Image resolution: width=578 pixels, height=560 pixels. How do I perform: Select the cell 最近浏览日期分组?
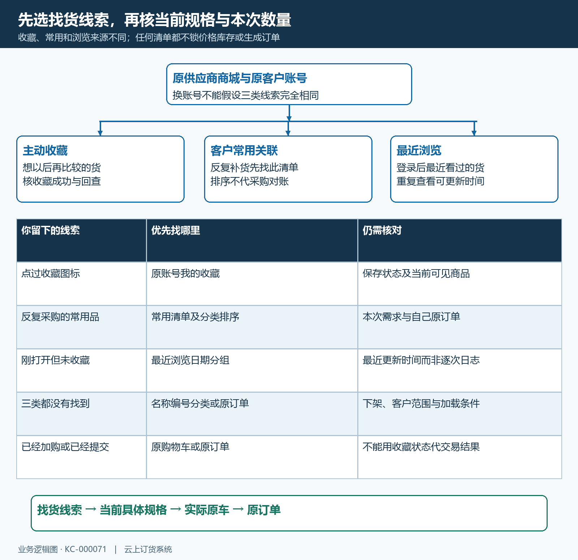point(252,370)
